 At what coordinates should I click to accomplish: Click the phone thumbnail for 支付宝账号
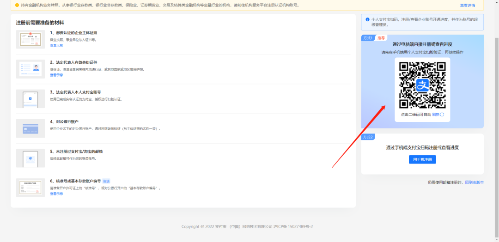pyautogui.click(x=30, y=98)
